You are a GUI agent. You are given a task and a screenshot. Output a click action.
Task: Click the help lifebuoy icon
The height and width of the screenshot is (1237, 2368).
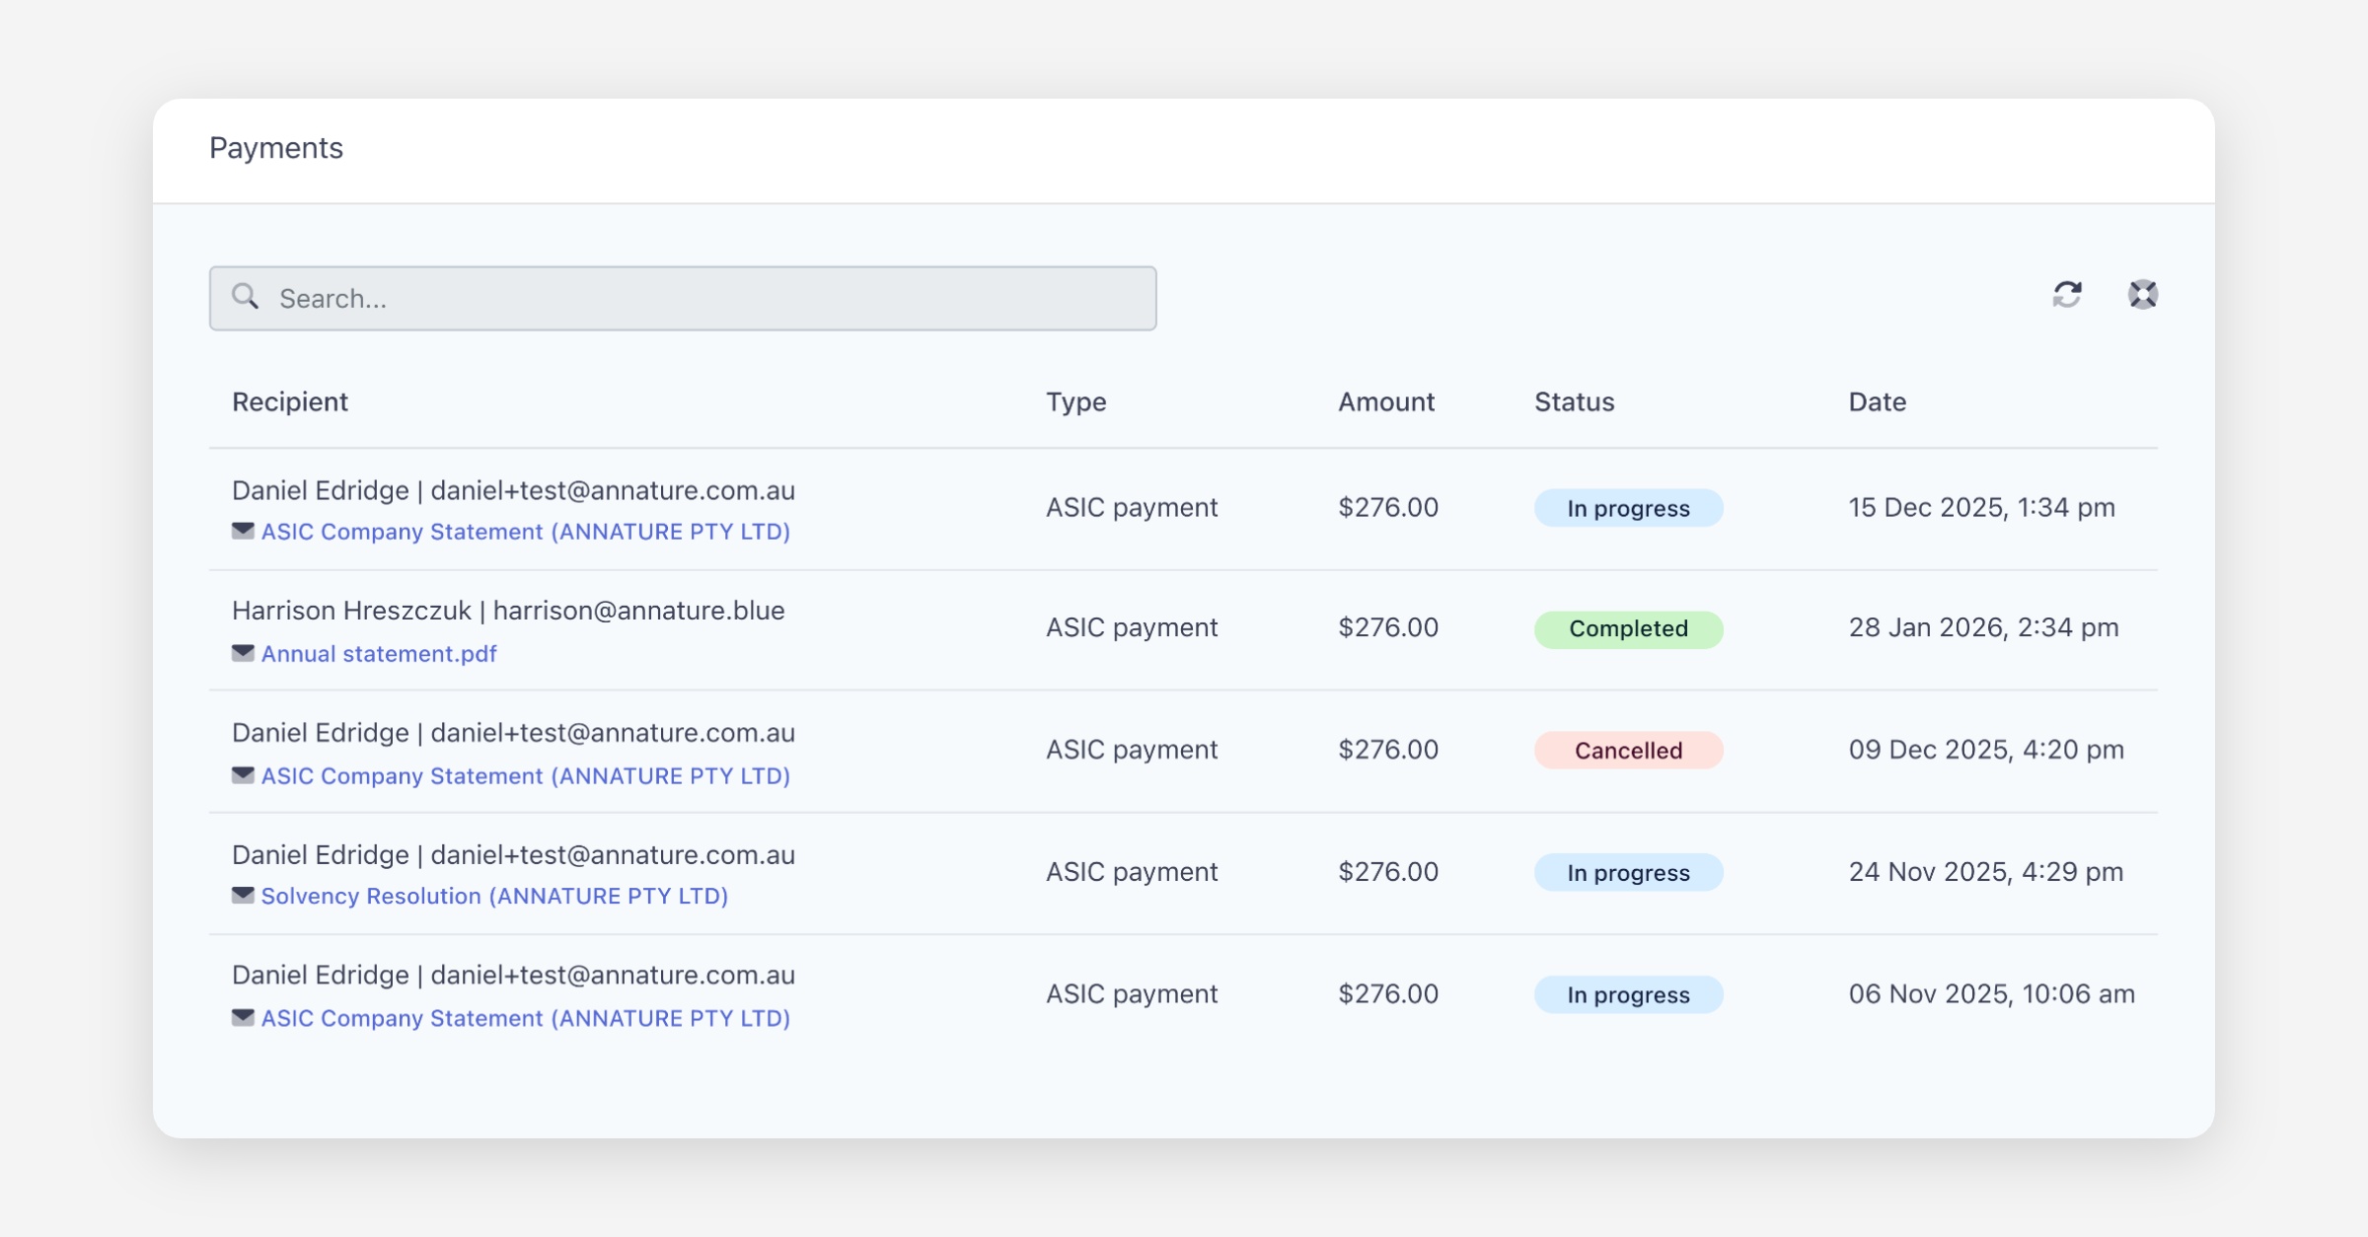click(x=2142, y=295)
